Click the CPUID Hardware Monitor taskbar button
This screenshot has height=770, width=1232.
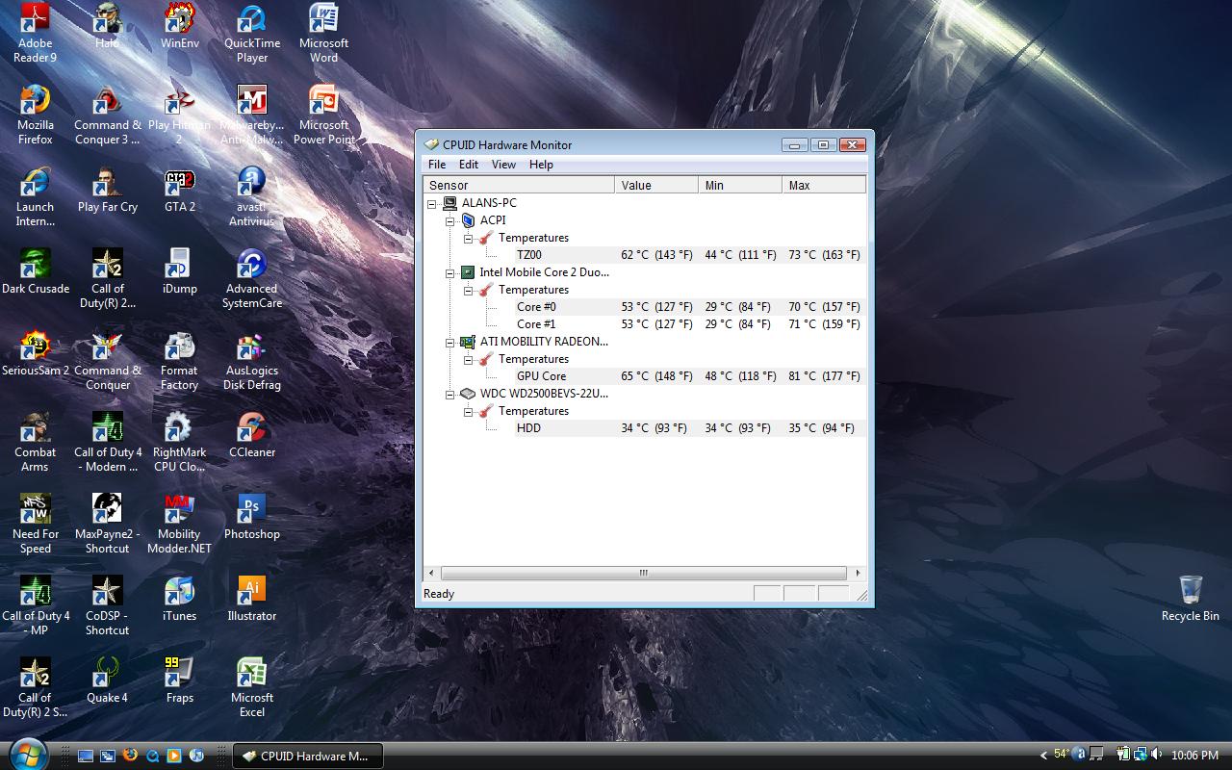(308, 756)
